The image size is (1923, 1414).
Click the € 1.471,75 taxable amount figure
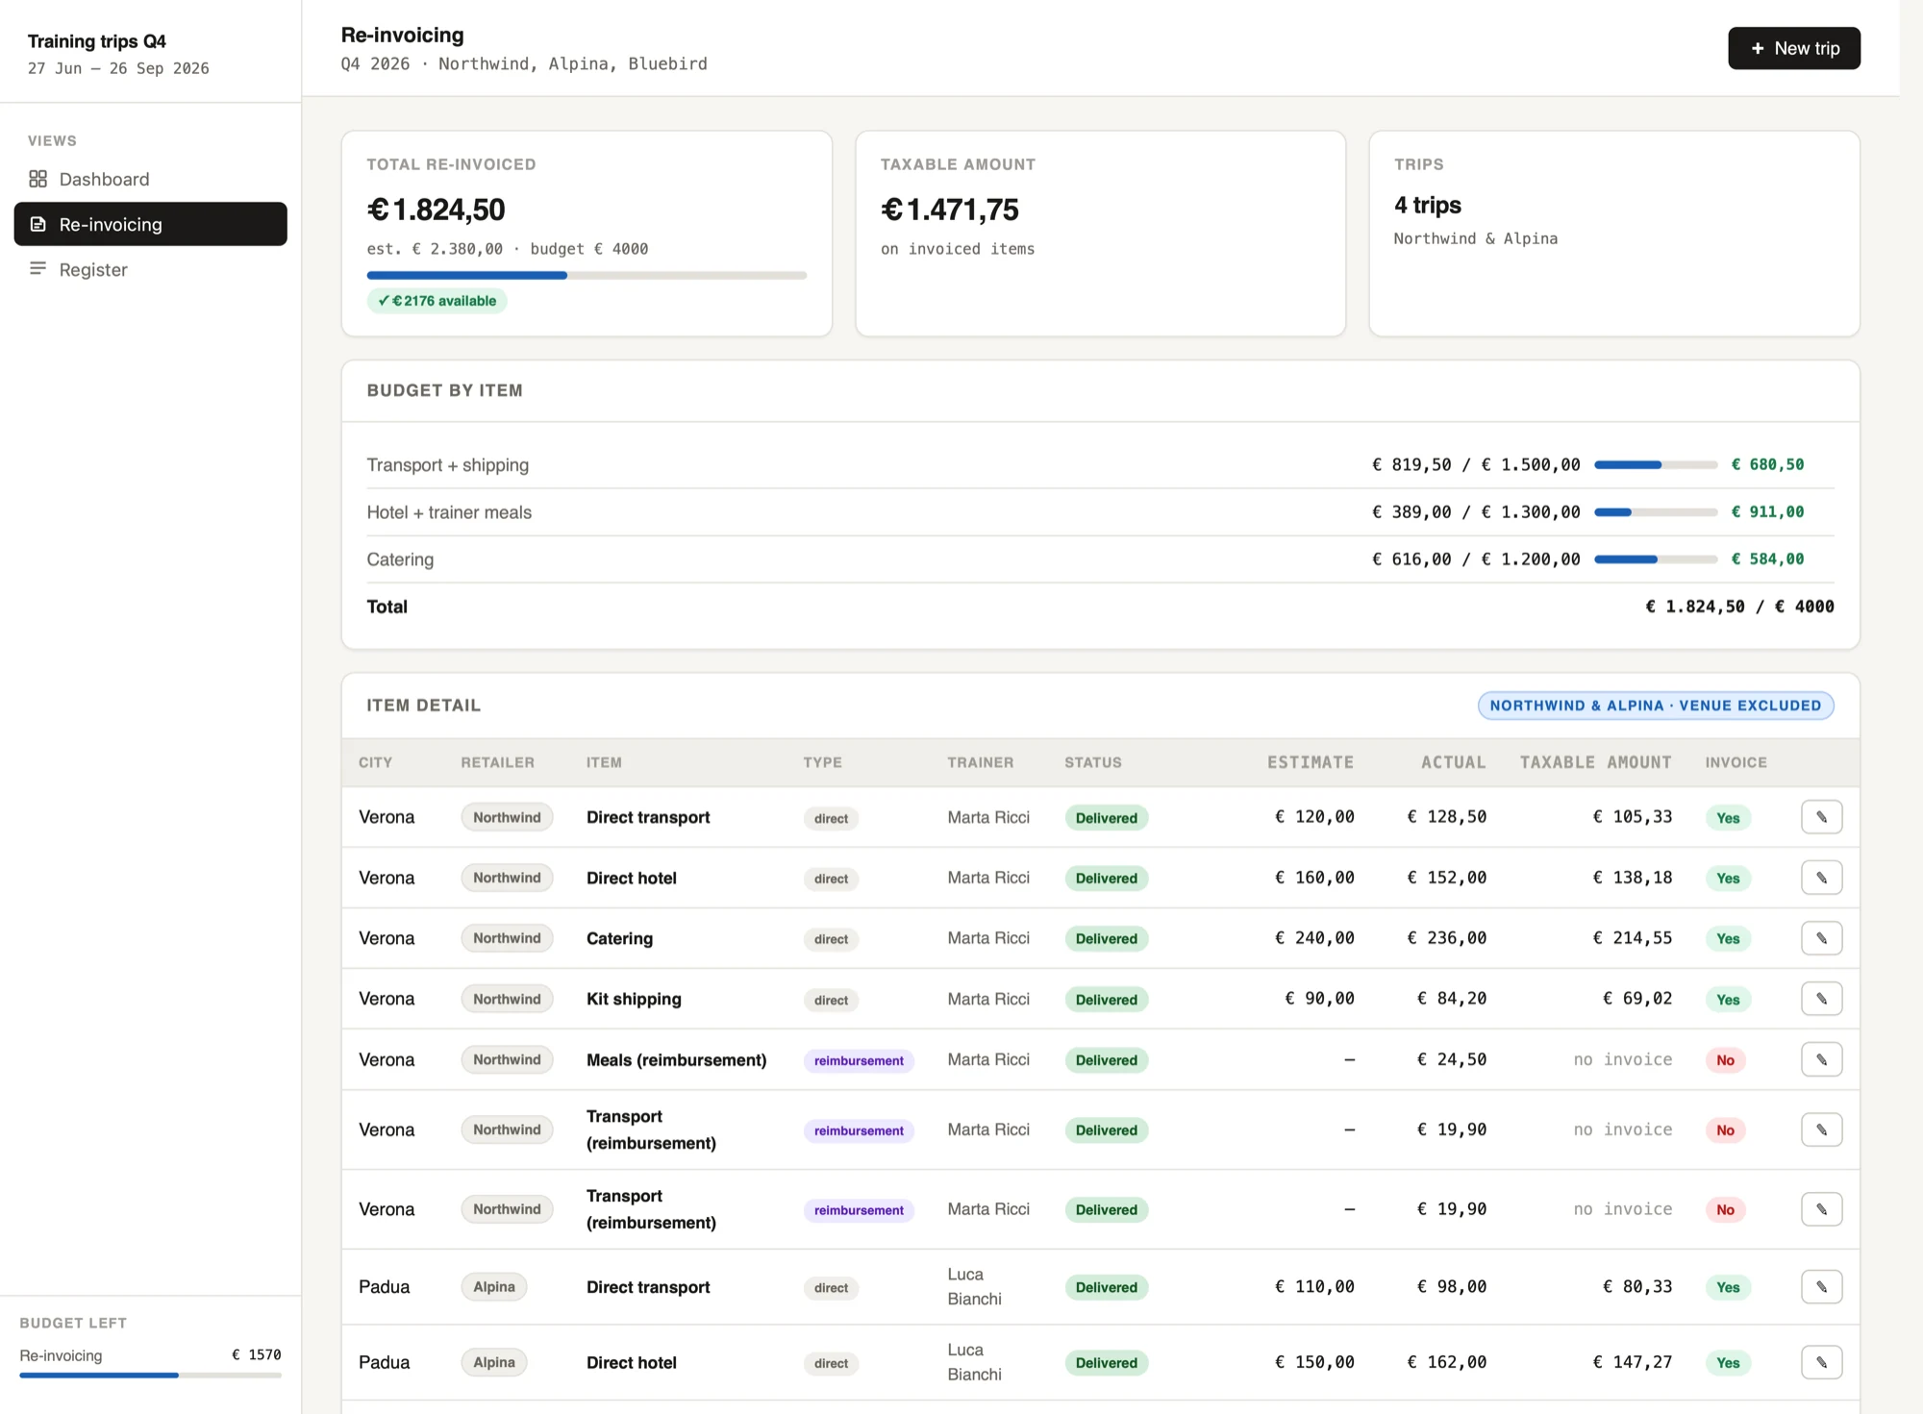point(950,209)
